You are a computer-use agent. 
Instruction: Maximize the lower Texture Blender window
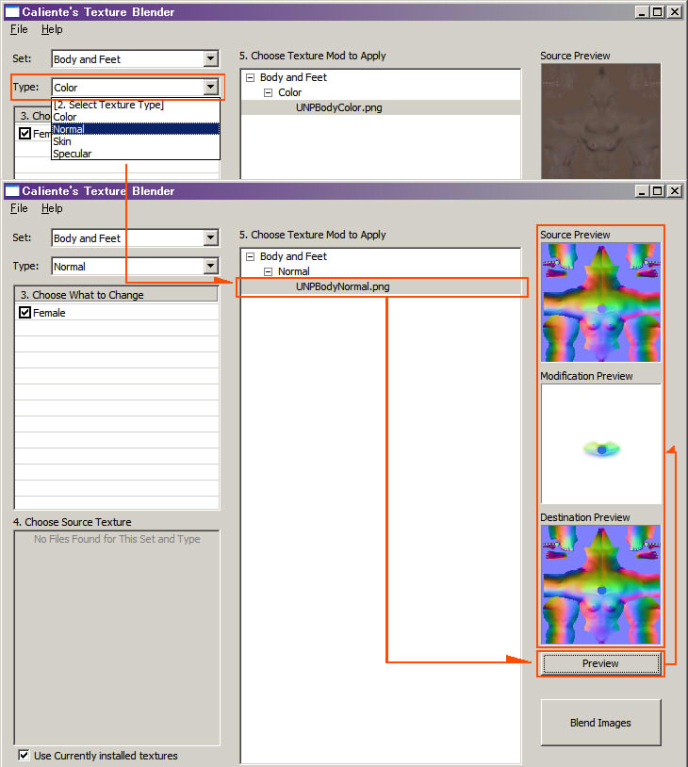657,190
